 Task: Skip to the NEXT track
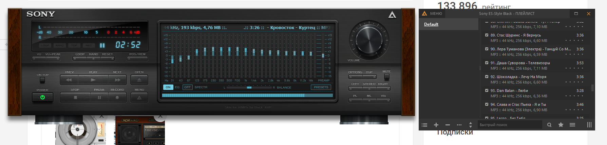[x=117, y=80]
